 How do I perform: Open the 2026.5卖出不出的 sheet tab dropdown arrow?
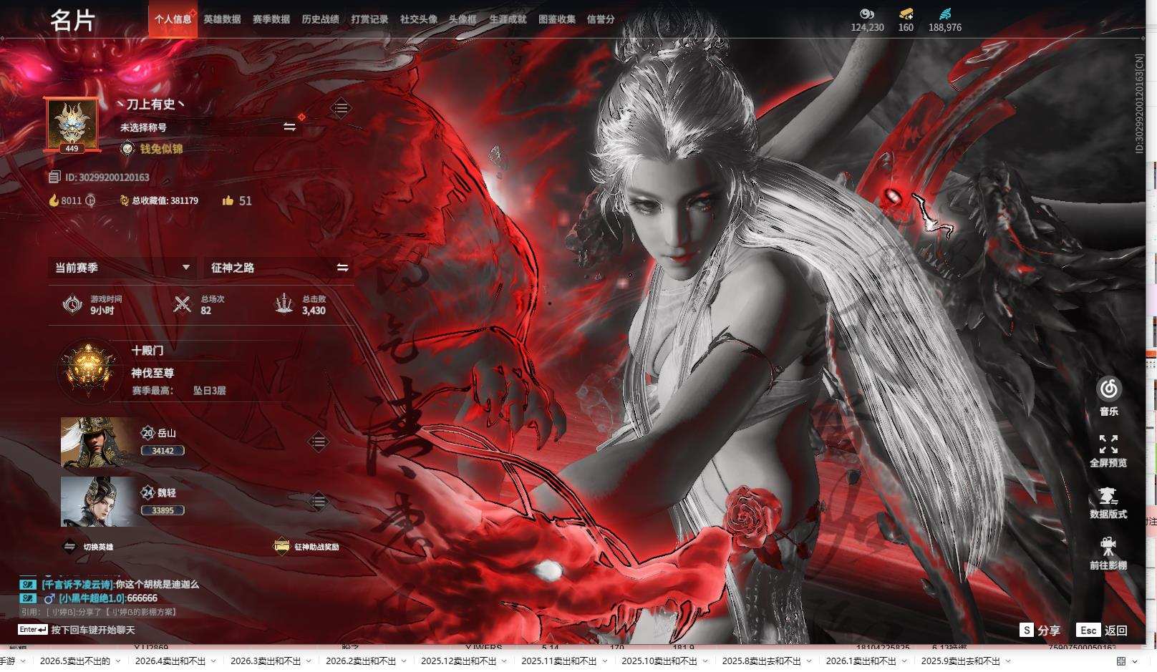click(x=119, y=661)
